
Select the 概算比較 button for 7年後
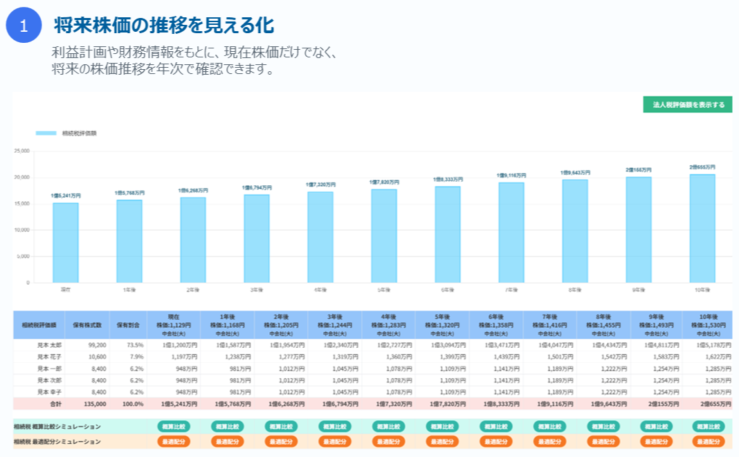[550, 427]
